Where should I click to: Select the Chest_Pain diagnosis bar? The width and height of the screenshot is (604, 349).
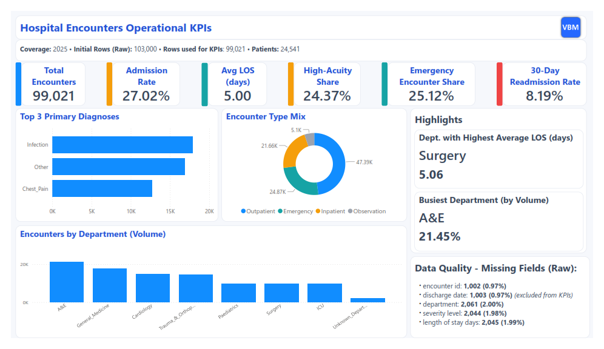(102, 188)
